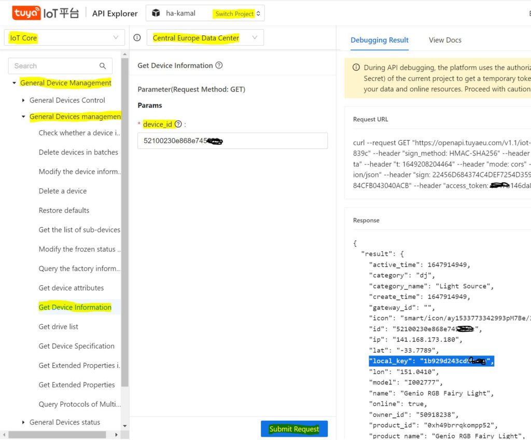531x440 pixels.
Task: Focus the API Search field
Action: coord(60,66)
